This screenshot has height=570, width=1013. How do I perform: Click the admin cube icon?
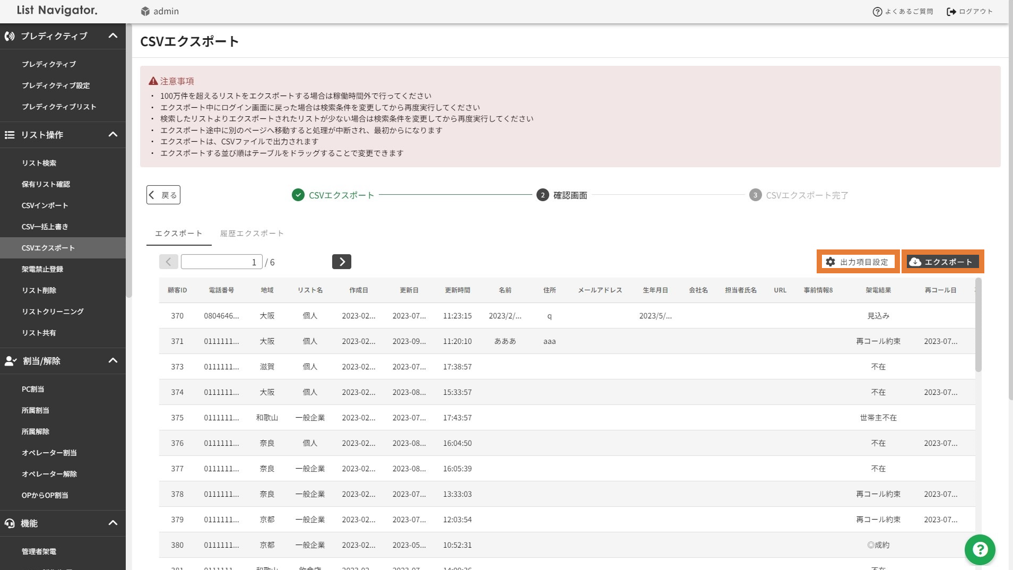(x=145, y=11)
